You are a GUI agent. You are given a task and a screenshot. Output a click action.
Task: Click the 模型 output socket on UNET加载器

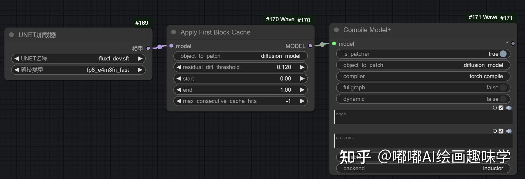click(148, 48)
